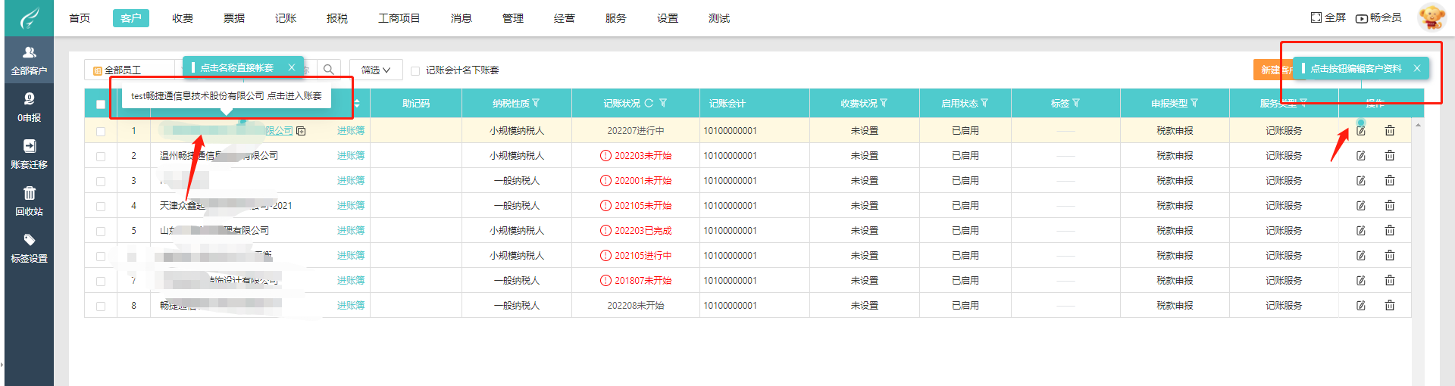Edit customer info for row 4
The image size is (1455, 386).
[x=1360, y=206]
